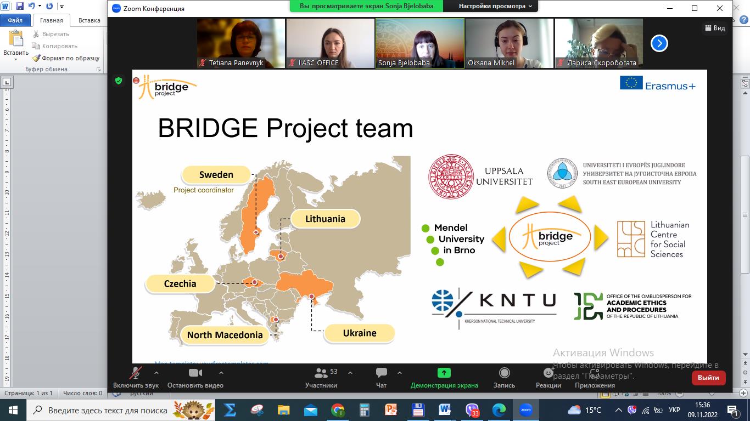Select the Tetiana Panevnyk video thumbnail

[x=241, y=43]
